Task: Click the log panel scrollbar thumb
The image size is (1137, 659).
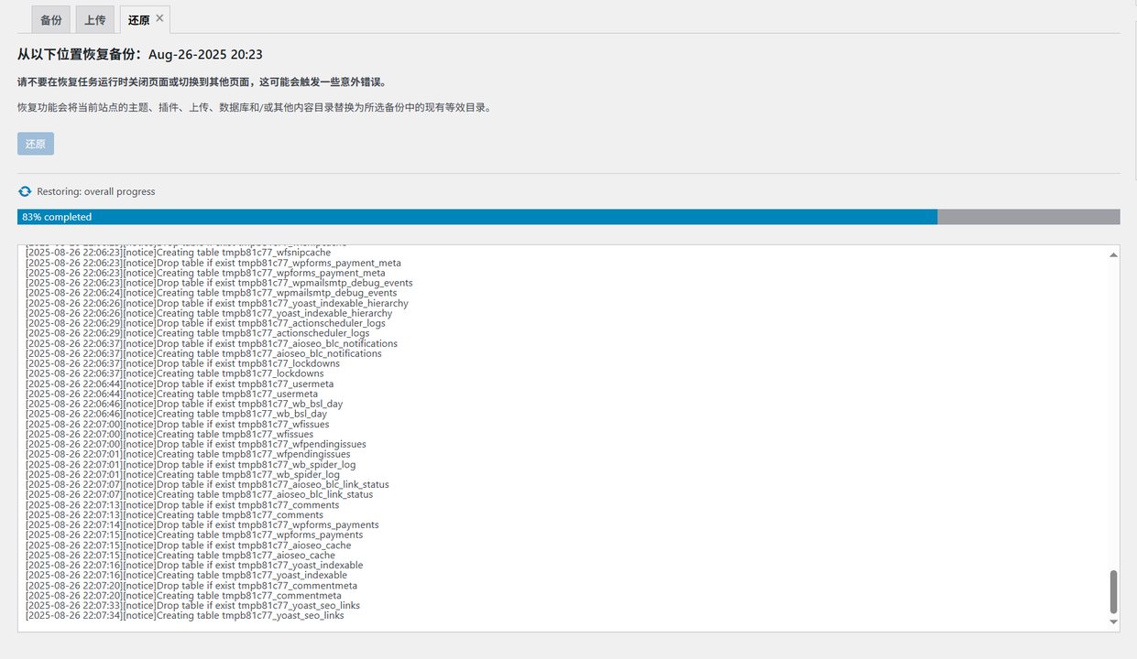Action: tap(1114, 591)
